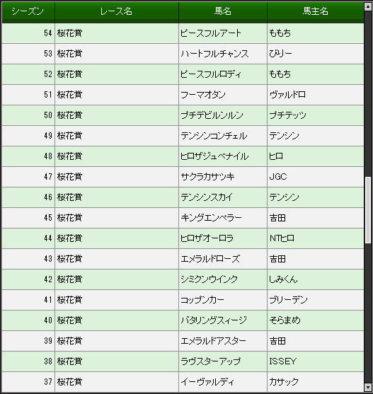Select horse プチデビルンルン

(x=212, y=115)
